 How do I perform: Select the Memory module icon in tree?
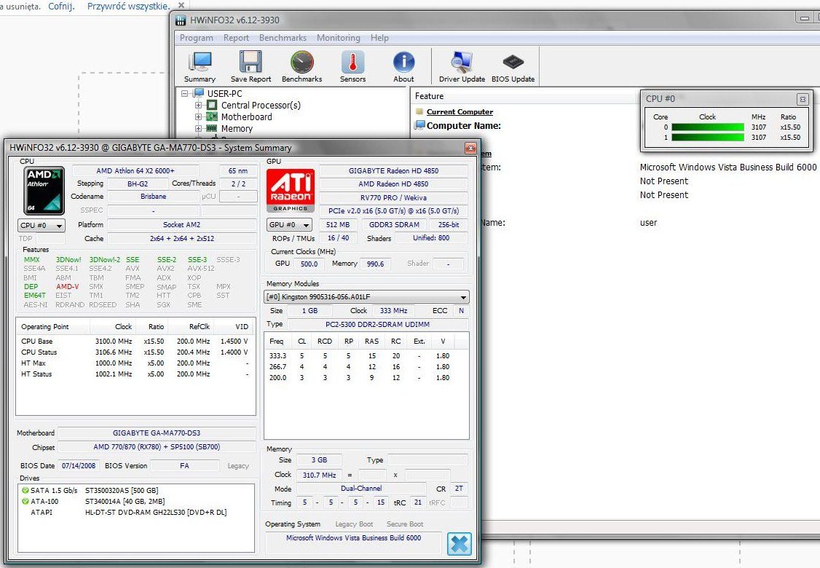[x=212, y=128]
